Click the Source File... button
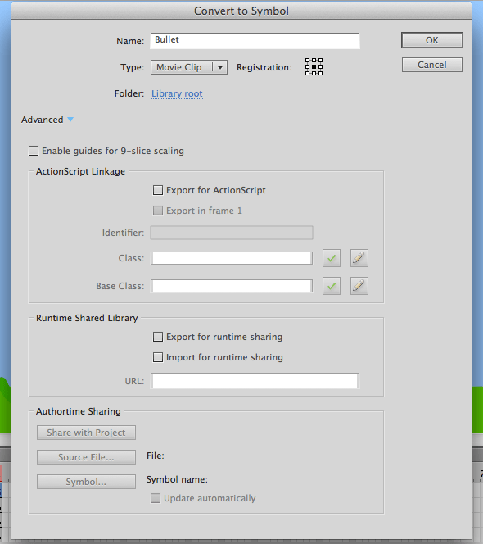Viewport: 483px width, 544px height. (86, 457)
